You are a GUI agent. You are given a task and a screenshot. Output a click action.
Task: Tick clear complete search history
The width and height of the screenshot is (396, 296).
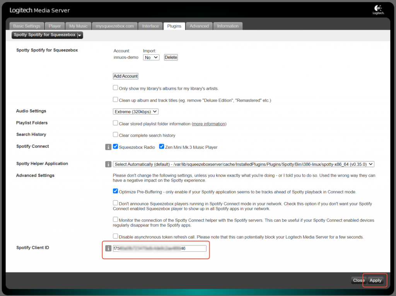(x=115, y=134)
